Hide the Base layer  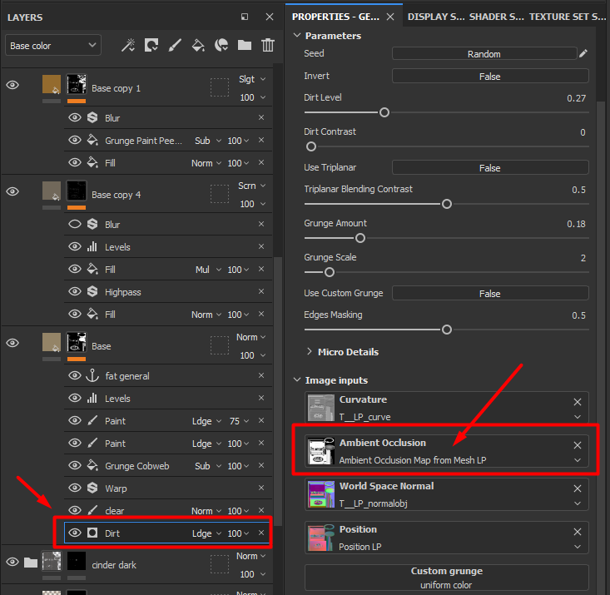(x=12, y=343)
